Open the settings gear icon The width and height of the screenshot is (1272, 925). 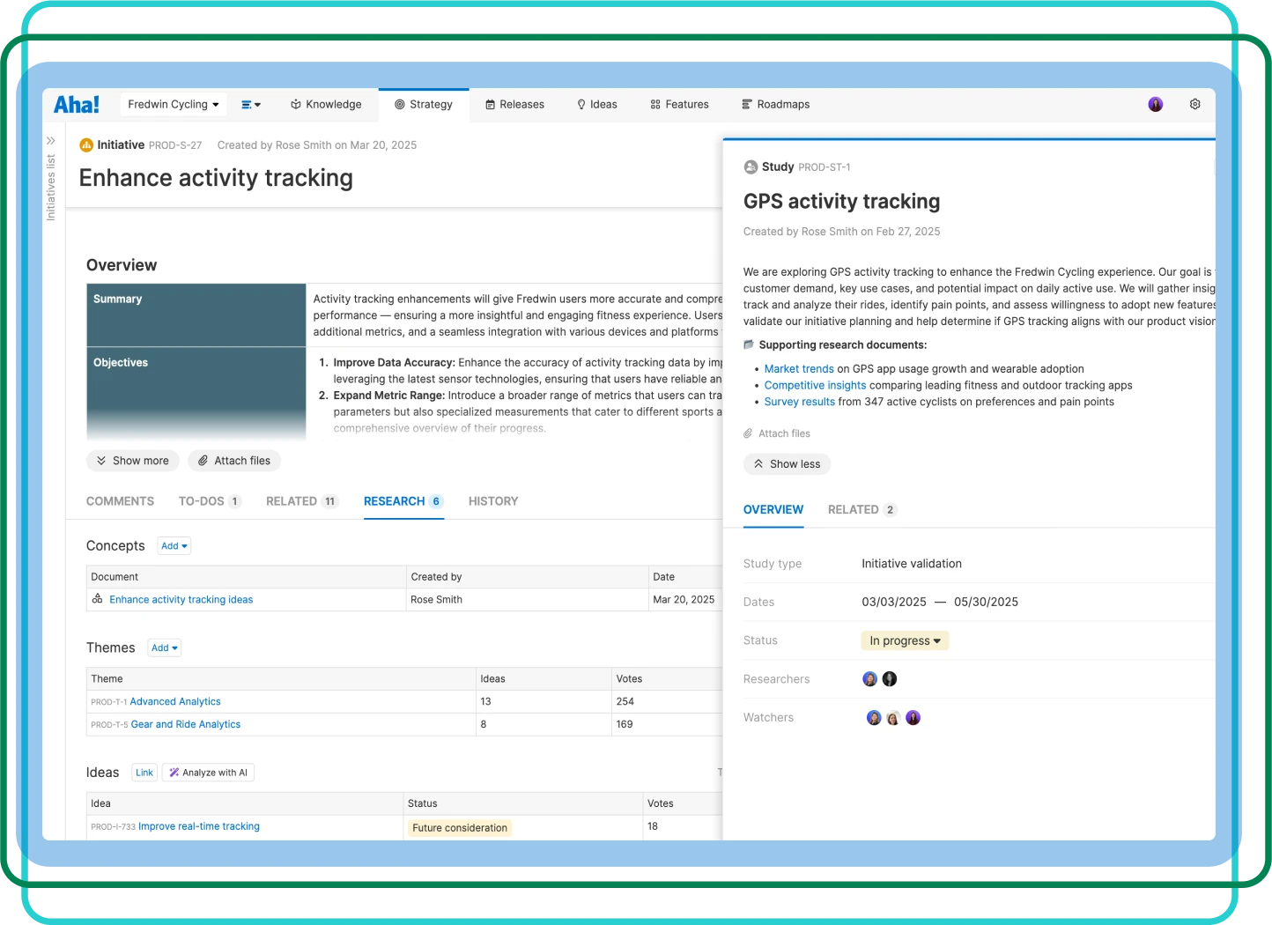[x=1194, y=104]
